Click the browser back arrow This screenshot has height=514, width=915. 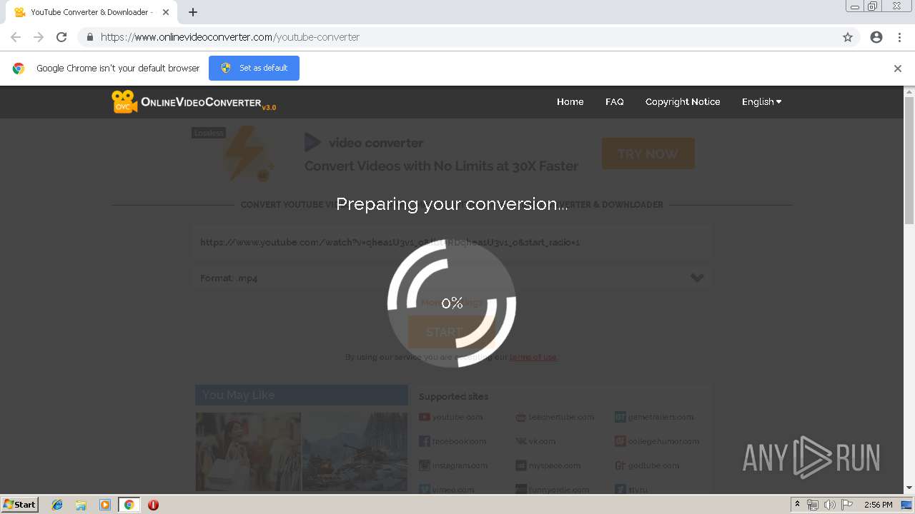point(16,37)
